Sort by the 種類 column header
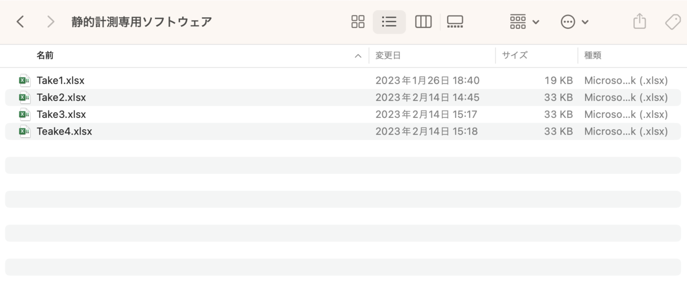The width and height of the screenshot is (687, 290). pyautogui.click(x=593, y=55)
